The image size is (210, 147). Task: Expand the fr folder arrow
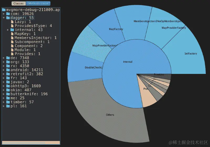[4, 78]
